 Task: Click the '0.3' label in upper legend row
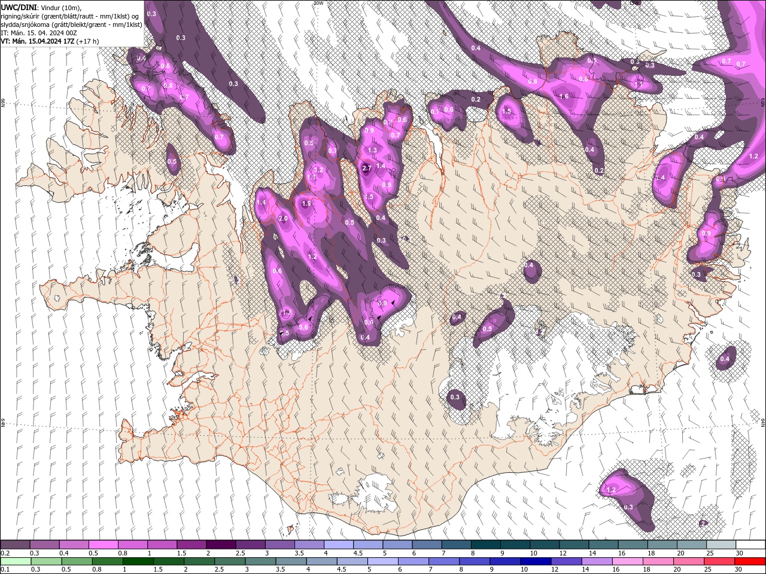35,553
